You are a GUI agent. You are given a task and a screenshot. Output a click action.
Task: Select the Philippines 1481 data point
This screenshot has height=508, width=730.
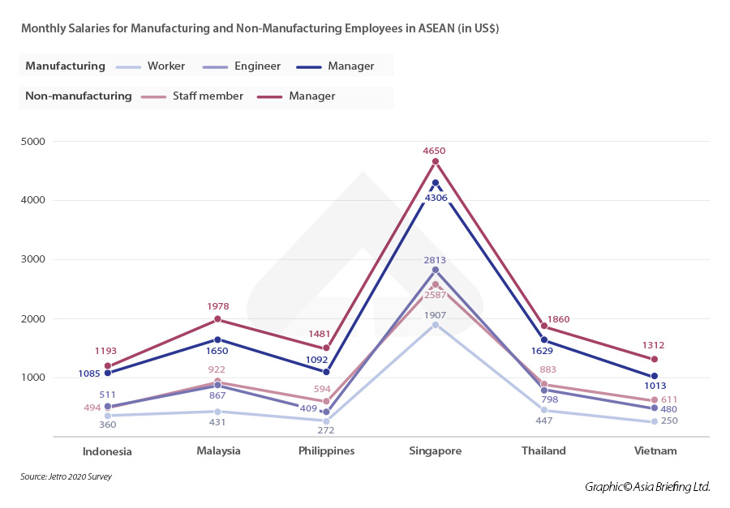(326, 348)
